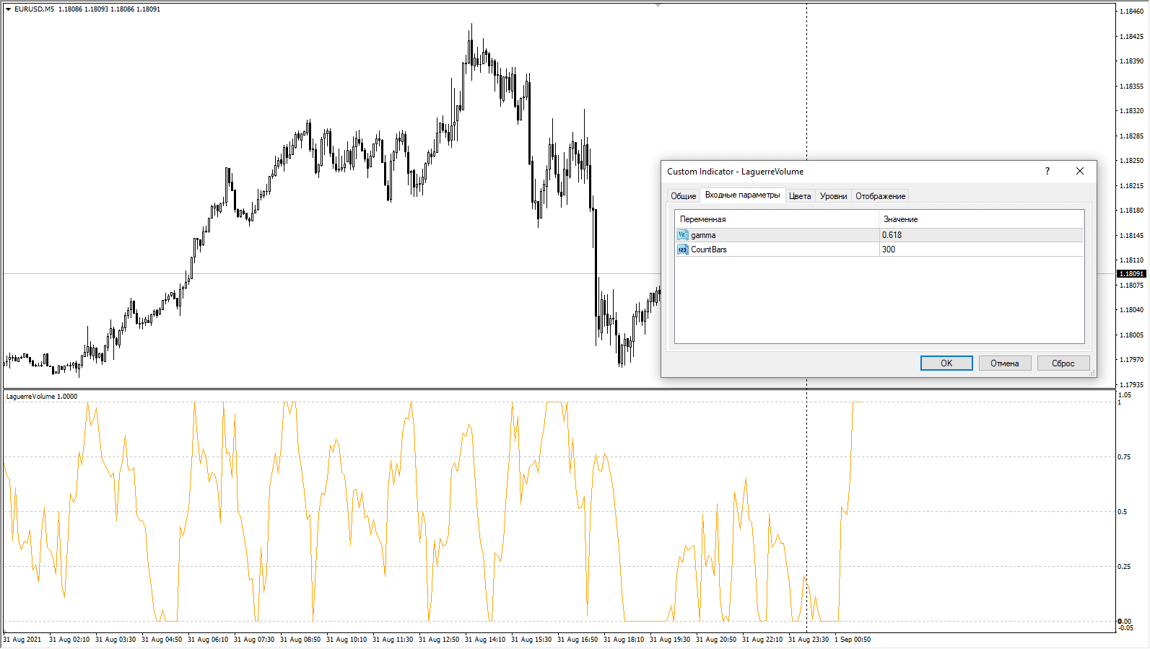Click the gamma parameter's double-type icon
Screen dimensions: 1150x649
click(x=682, y=235)
